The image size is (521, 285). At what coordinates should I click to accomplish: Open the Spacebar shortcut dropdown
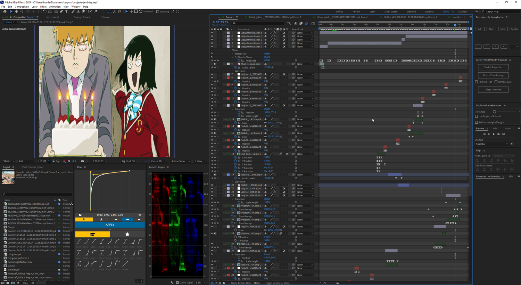pyautogui.click(x=492, y=144)
